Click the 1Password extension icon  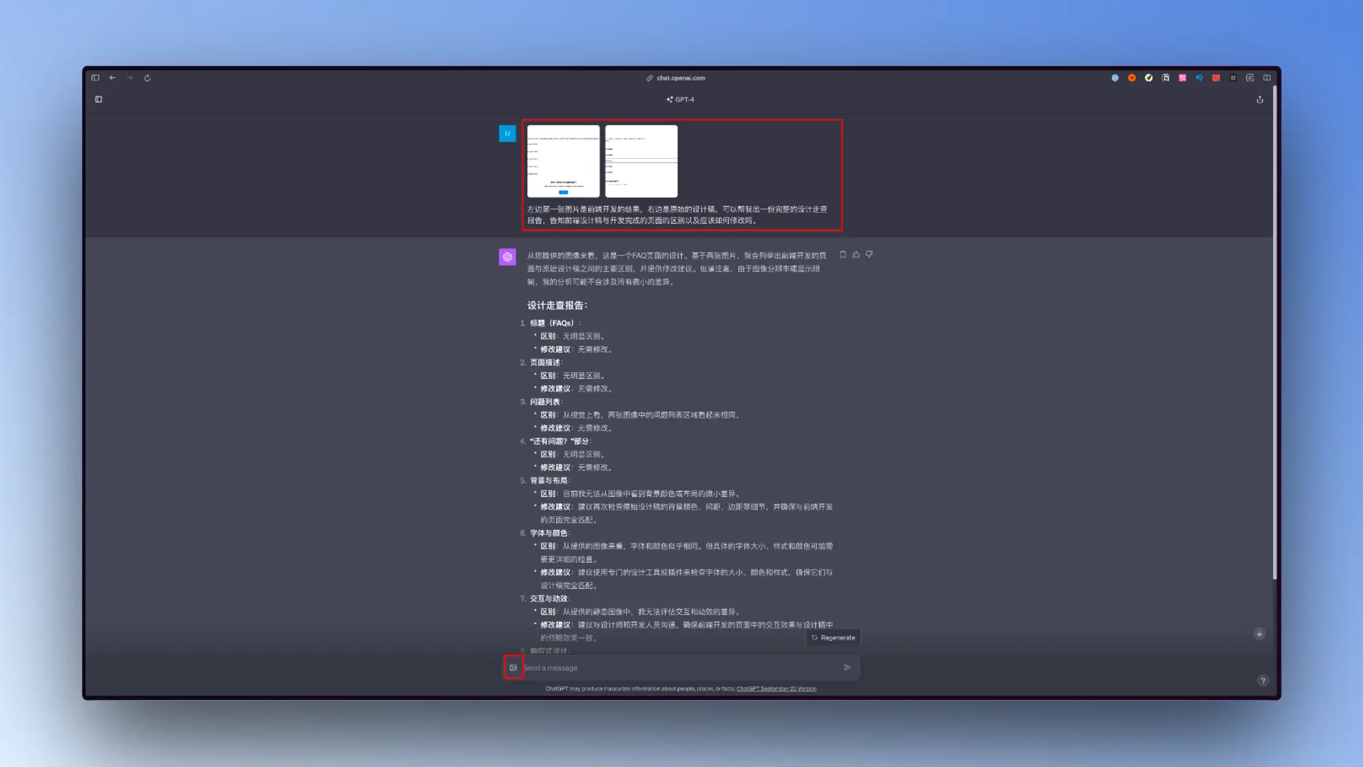coord(1115,78)
